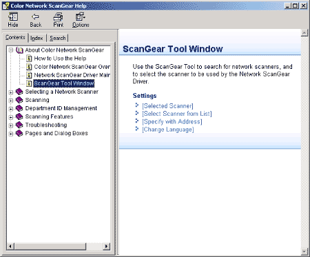Viewport: 310px width, 257px height.
Task: Expand the Scanning Features node
Action: tap(11, 117)
